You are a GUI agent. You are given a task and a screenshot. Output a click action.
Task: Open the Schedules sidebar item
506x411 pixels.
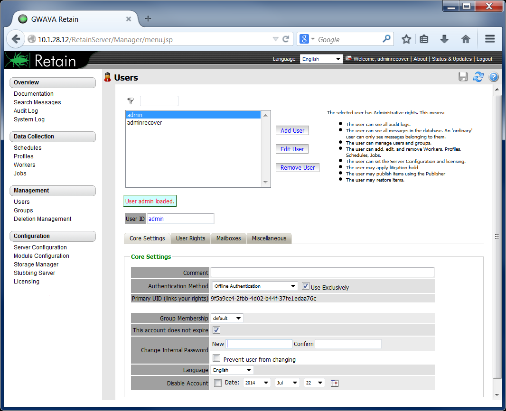(x=28, y=147)
